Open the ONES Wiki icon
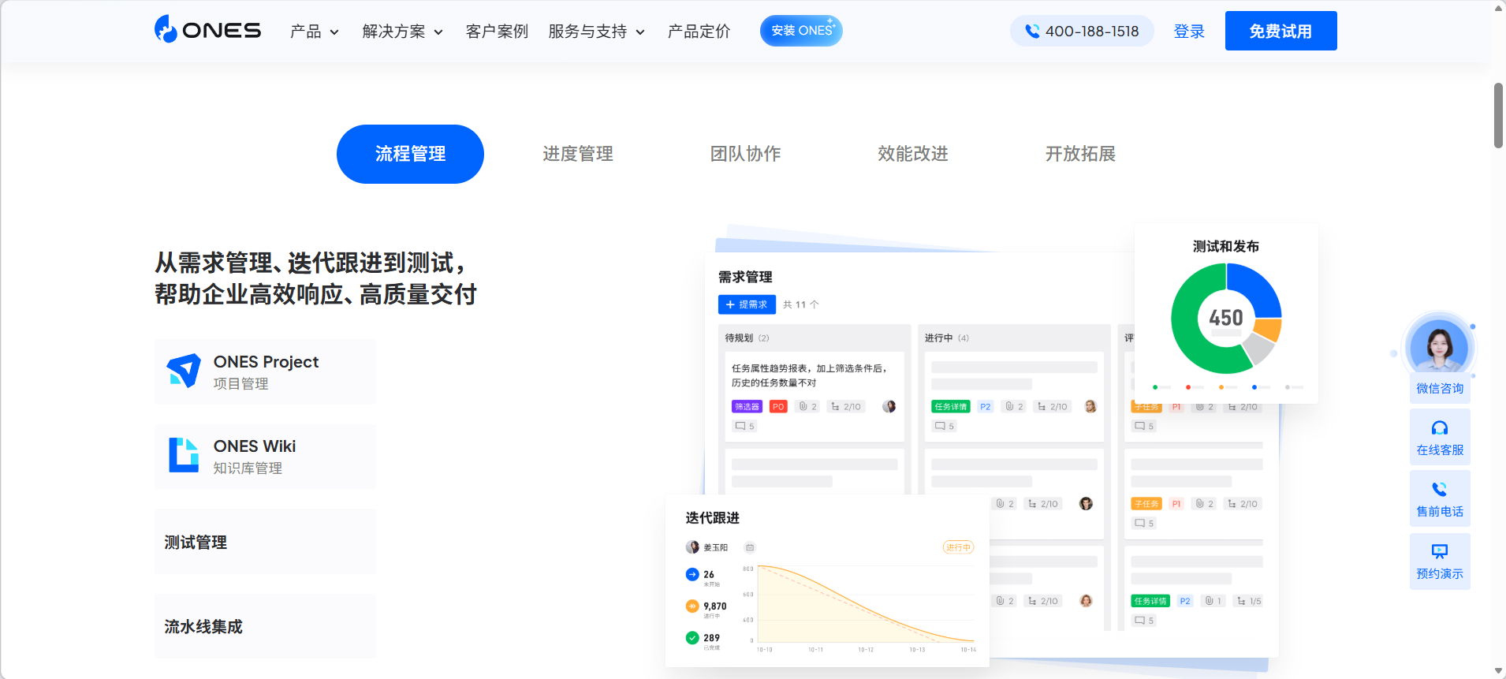The height and width of the screenshot is (679, 1506). [x=184, y=455]
